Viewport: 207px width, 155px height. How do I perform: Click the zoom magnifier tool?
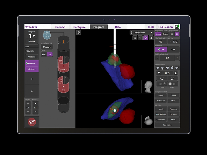(x=140, y=38)
